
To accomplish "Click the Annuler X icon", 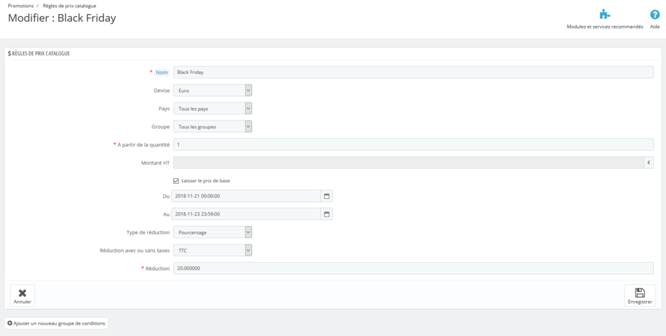I will point(22,293).
